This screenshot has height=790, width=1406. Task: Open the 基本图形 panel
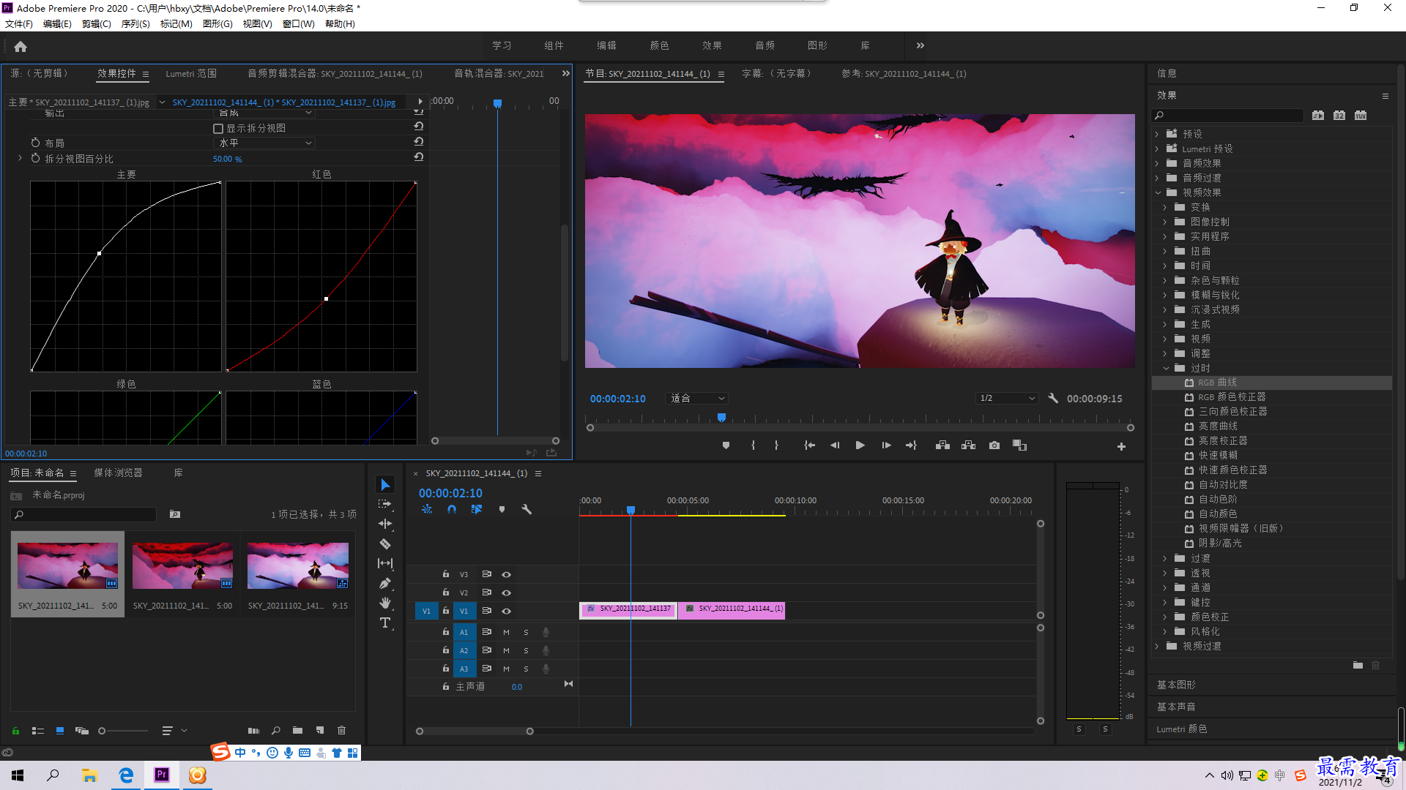point(1176,685)
